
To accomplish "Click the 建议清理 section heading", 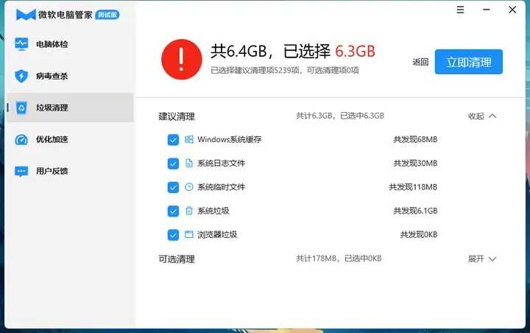I will pos(177,116).
